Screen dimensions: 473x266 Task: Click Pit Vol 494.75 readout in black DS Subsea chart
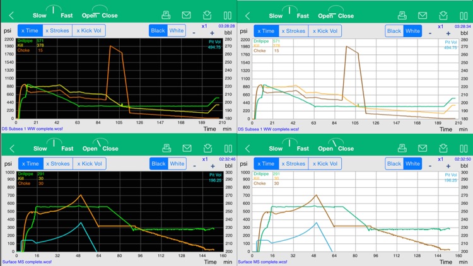[214, 45]
